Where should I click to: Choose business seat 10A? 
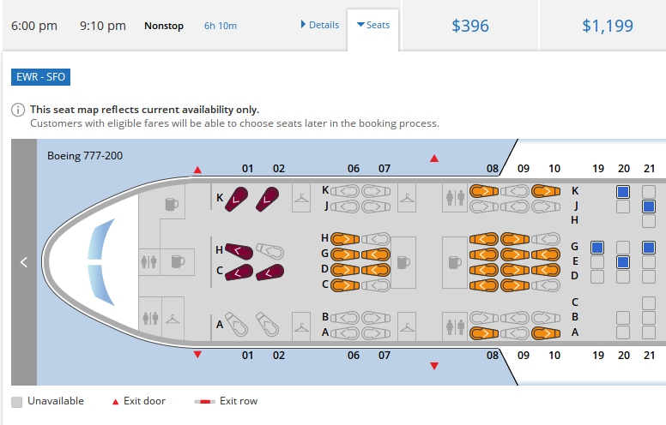point(546,332)
